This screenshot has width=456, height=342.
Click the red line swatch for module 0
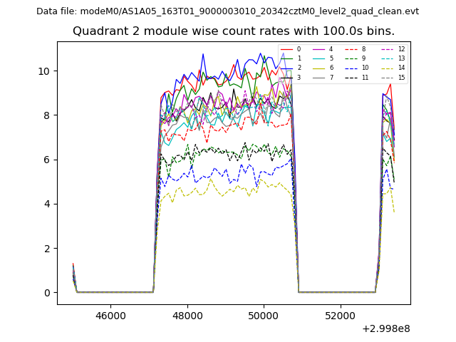286,49
